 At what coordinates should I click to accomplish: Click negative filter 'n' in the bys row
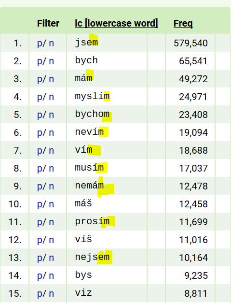51,276
